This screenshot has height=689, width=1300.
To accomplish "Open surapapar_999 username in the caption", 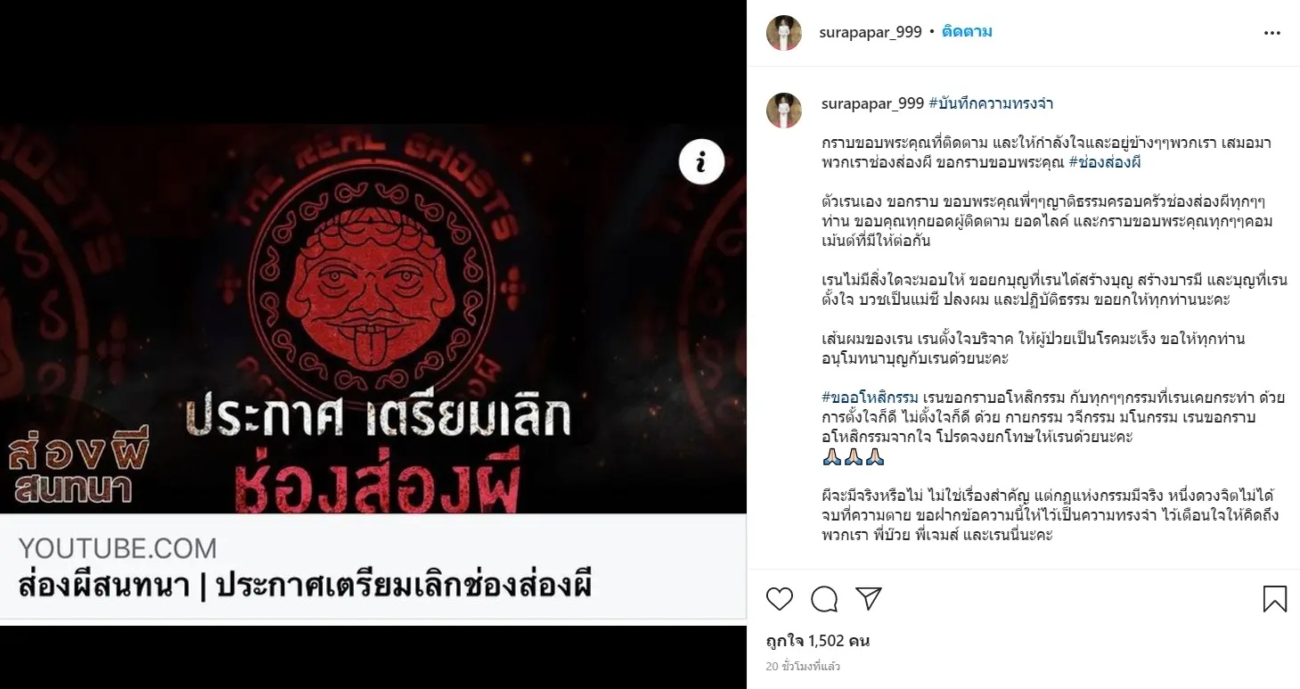I will (872, 103).
